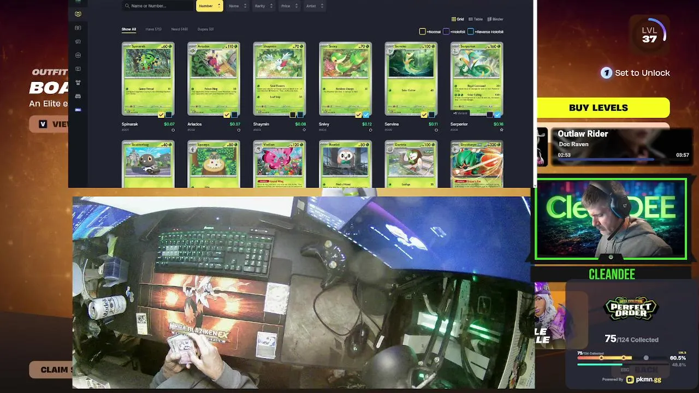The image size is (699, 393).
Task: Open the Vivillon card thumbnail
Action: (x=280, y=164)
